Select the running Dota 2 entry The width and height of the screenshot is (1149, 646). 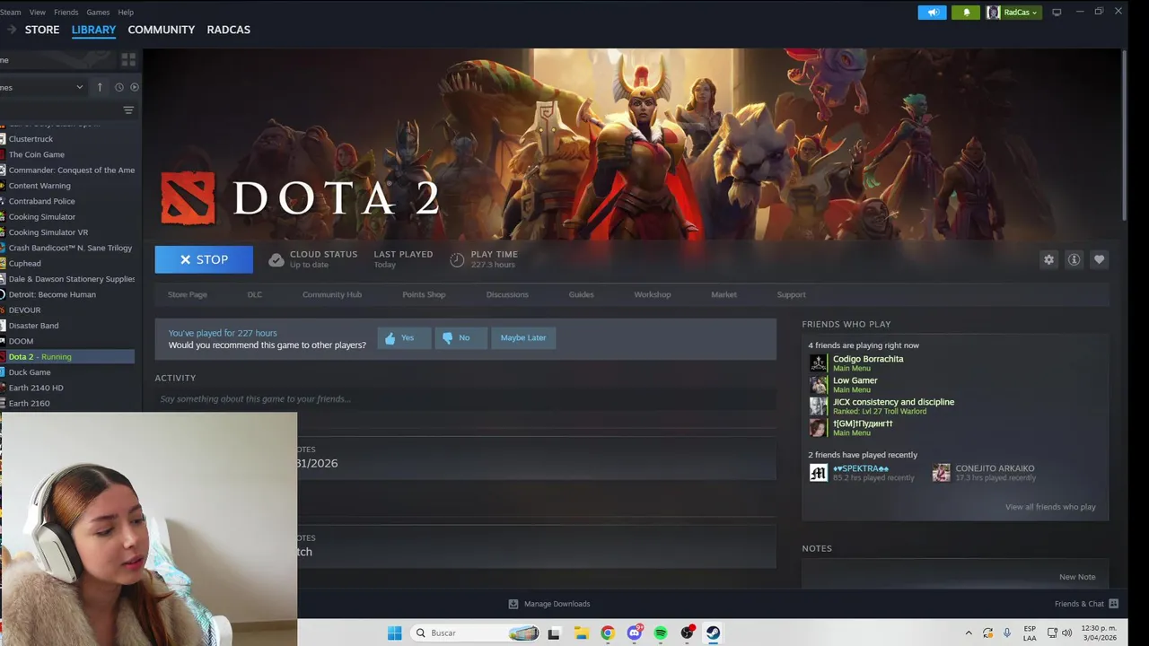(67, 356)
